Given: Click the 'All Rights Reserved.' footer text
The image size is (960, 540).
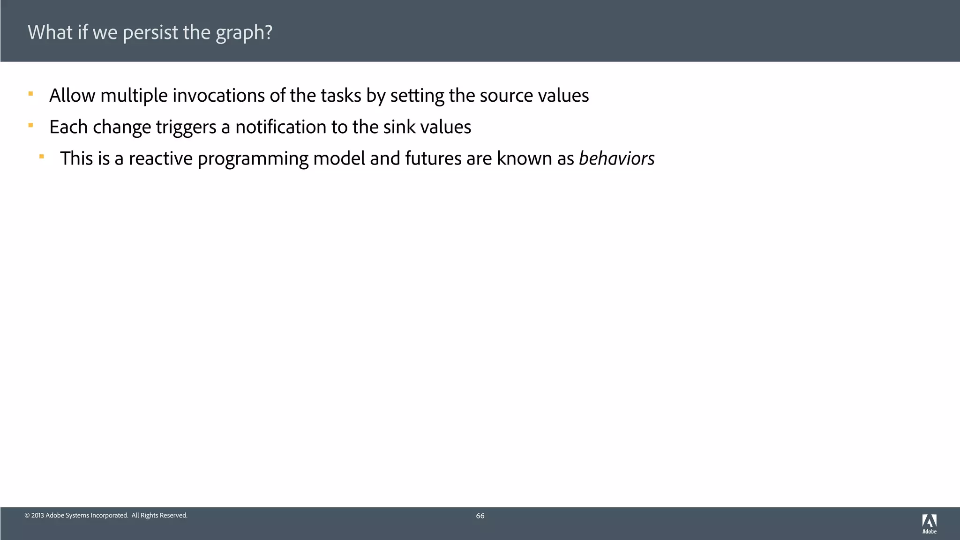Looking at the screenshot, I should pos(159,516).
